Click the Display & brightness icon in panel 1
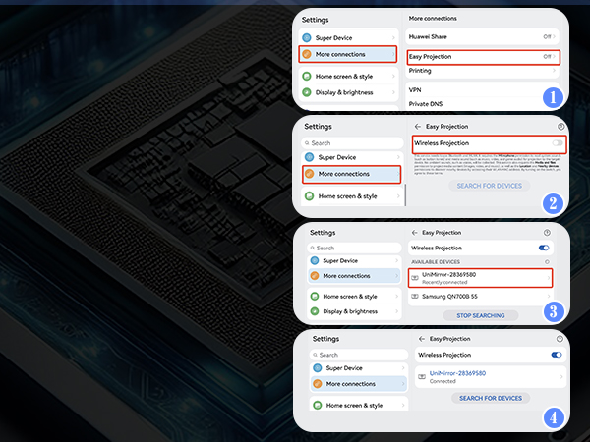 308,93
